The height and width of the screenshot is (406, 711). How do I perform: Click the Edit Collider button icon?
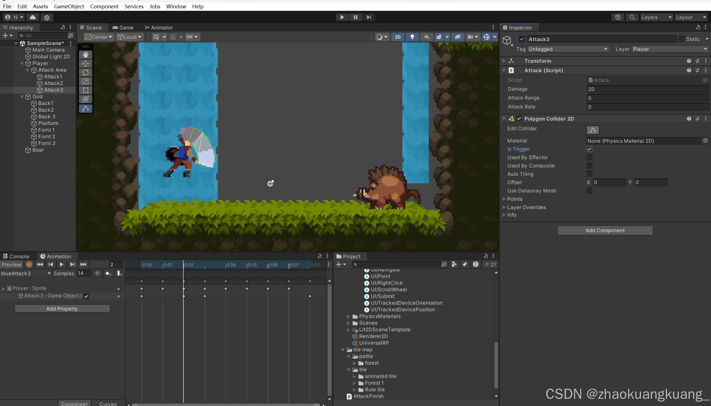tap(592, 130)
